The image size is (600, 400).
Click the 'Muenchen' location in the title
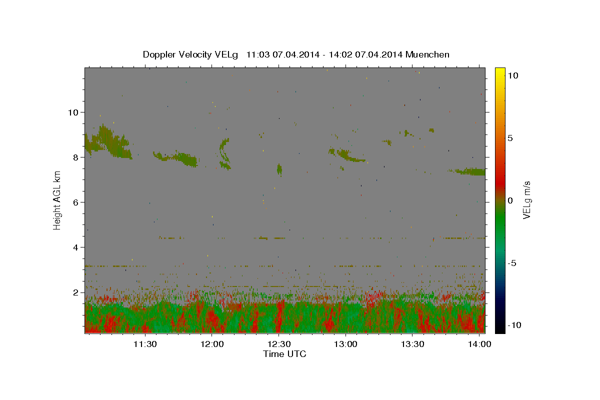tap(427, 54)
